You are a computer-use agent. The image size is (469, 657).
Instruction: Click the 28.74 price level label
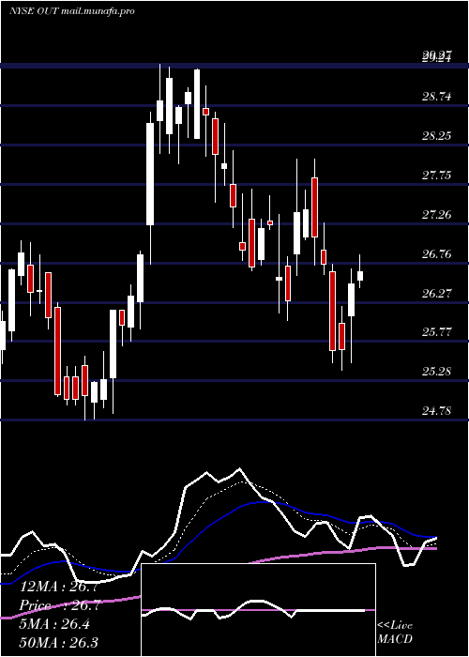(x=437, y=97)
